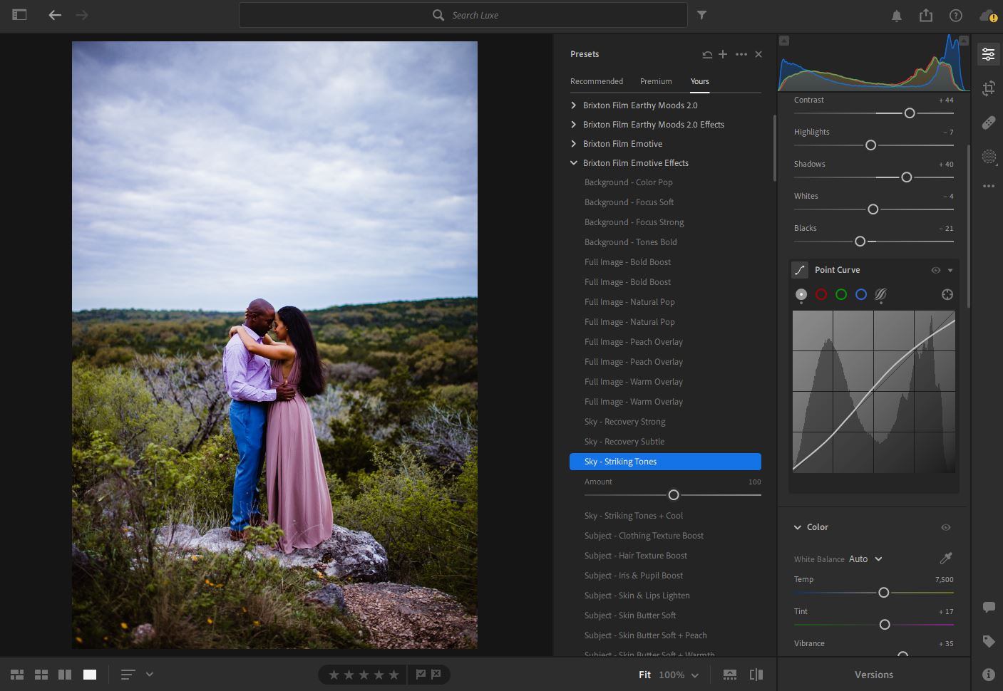The width and height of the screenshot is (1003, 691).
Task: Select the red channel curve
Action: pyautogui.click(x=821, y=294)
